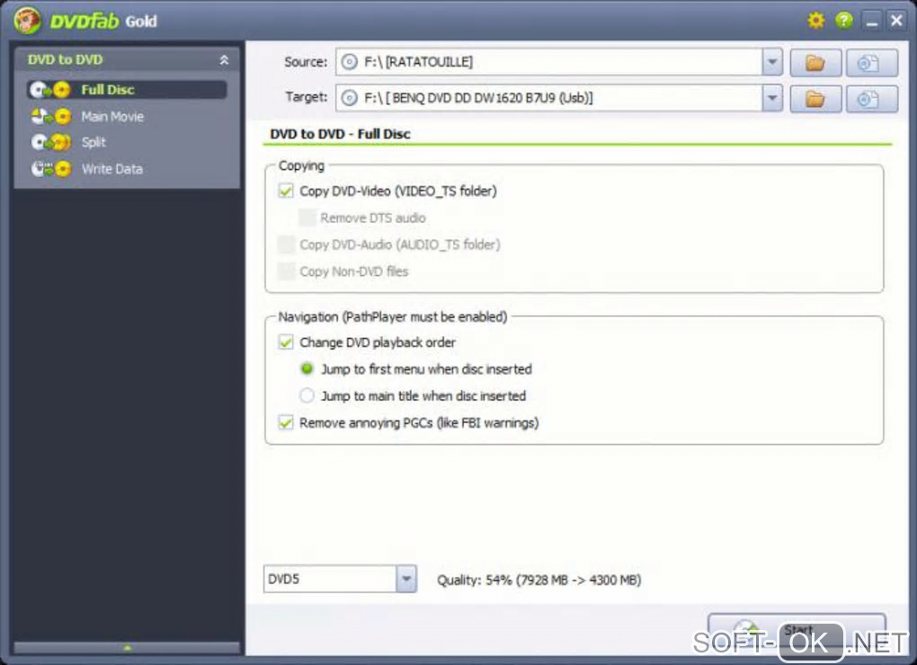Select the Full Disc mode
The width and height of the screenshot is (917, 665).
pos(127,89)
